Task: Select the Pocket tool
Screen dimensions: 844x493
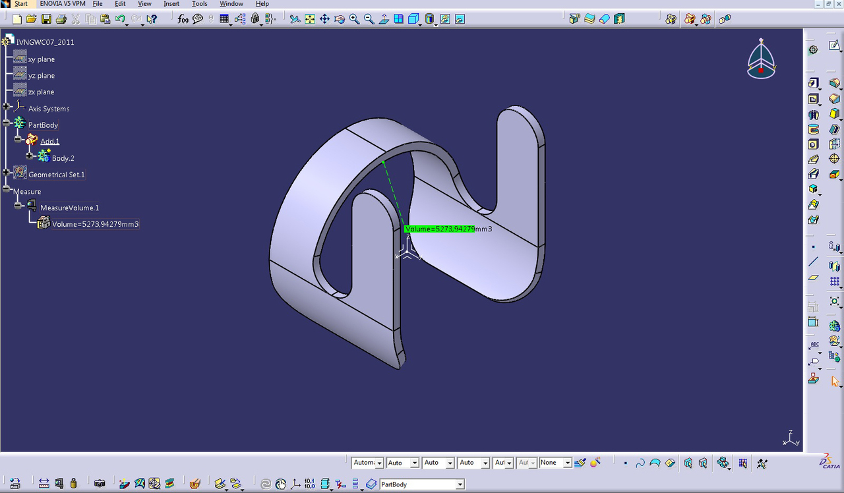Action: (x=813, y=99)
